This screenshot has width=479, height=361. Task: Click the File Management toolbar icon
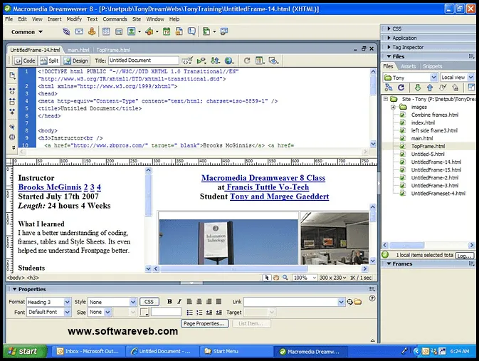click(x=215, y=61)
